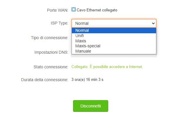Select the Maxis option
Image resolution: width=193 pixels, height=120 pixels.
pos(81,41)
